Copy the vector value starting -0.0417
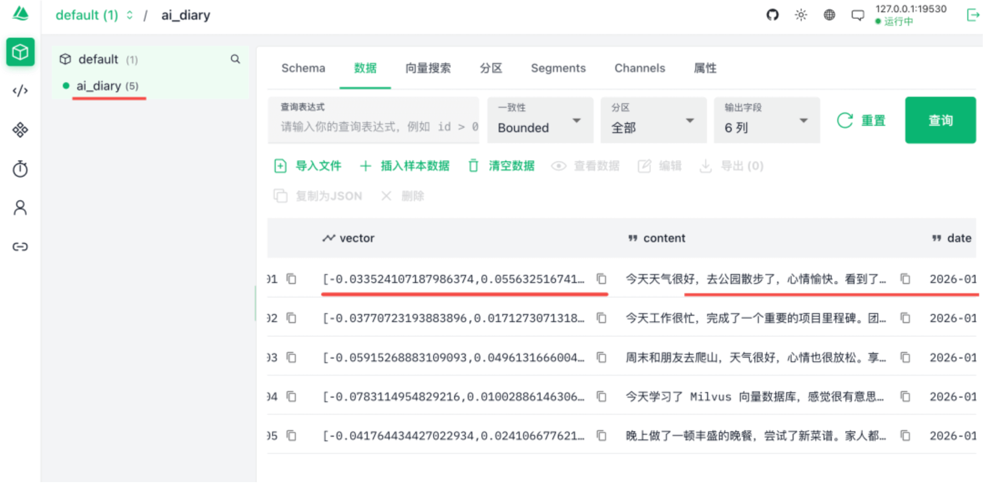Viewport: 1001px width, 498px height. pos(602,436)
